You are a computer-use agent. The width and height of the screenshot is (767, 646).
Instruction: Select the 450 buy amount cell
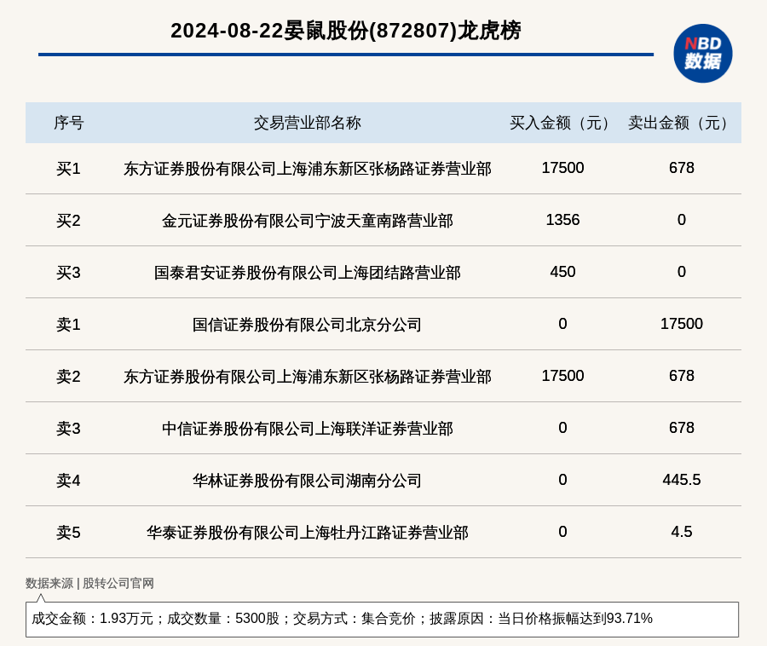pos(562,272)
